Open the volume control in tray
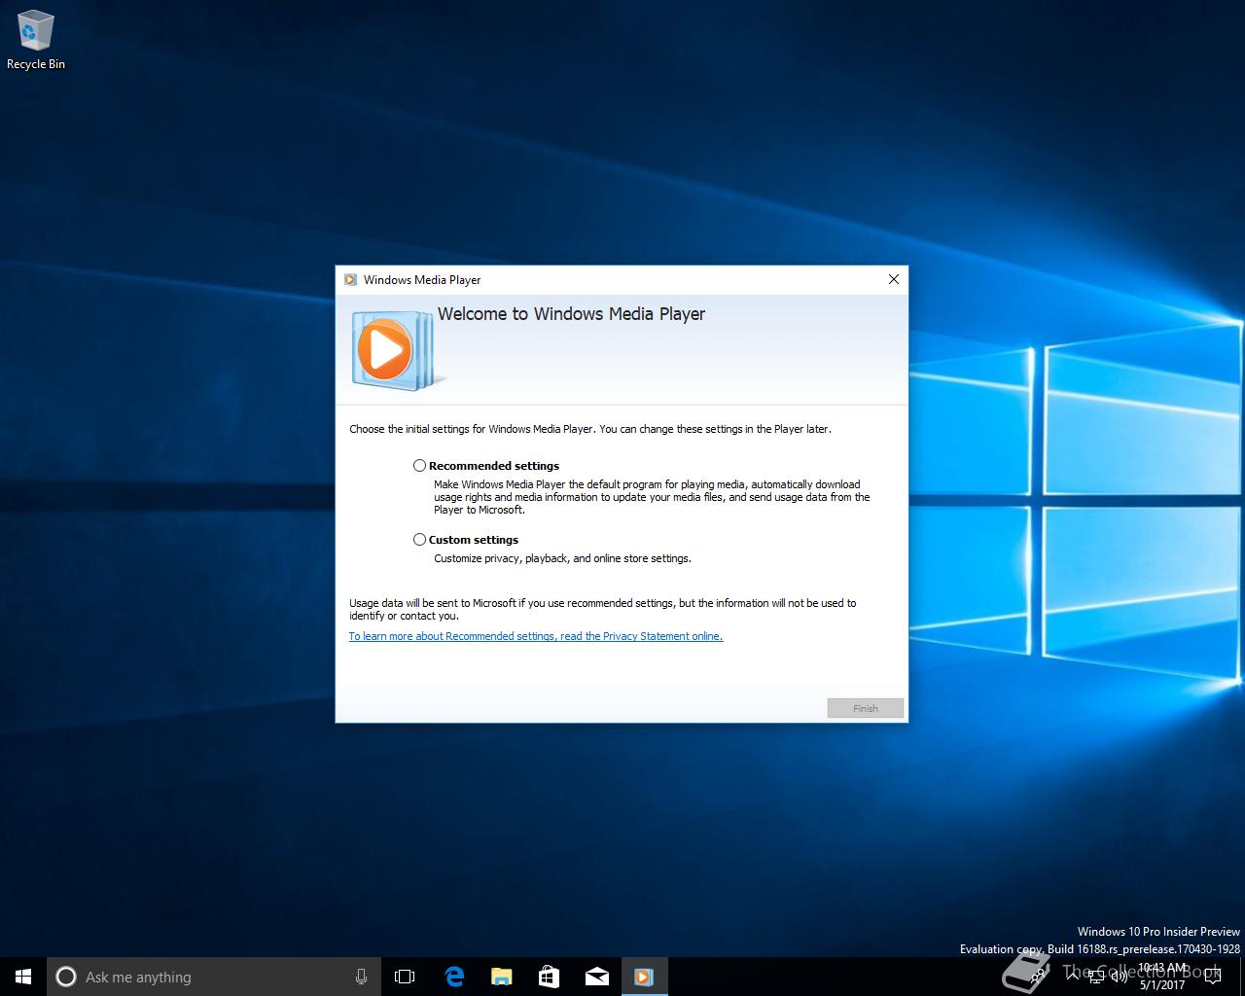 [1120, 977]
